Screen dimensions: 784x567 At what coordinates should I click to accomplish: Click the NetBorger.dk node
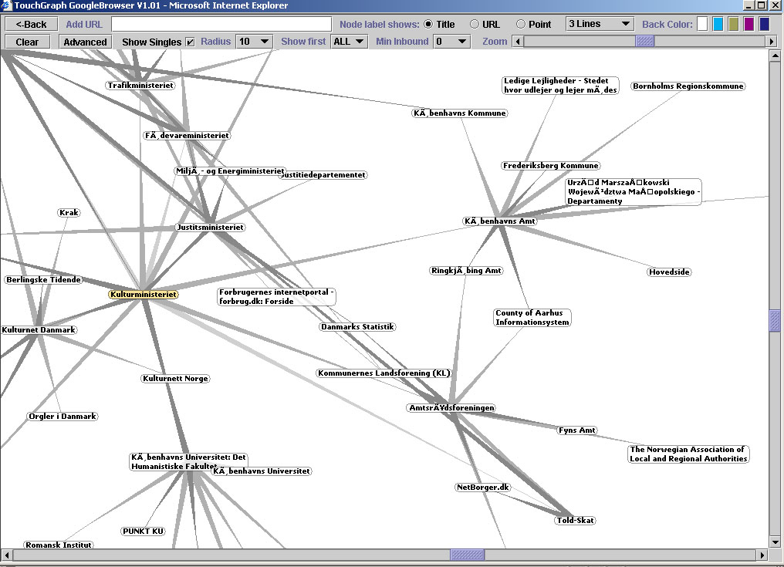coord(483,488)
